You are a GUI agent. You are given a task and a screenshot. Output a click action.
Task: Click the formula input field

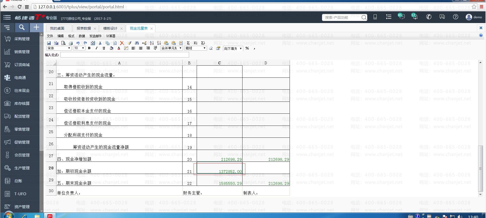125,55
